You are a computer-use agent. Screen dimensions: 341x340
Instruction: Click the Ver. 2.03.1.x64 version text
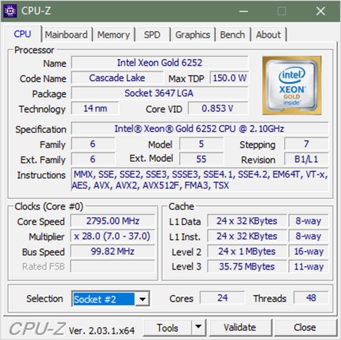(x=102, y=331)
